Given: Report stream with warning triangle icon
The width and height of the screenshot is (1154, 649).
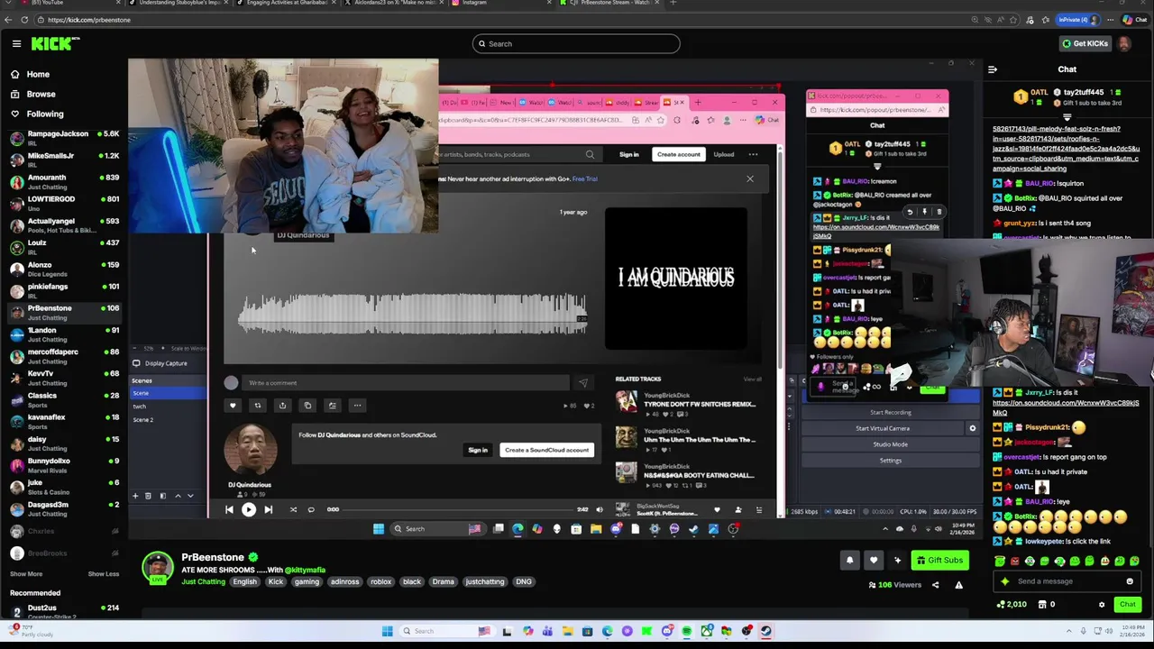Looking at the screenshot, I should (958, 585).
